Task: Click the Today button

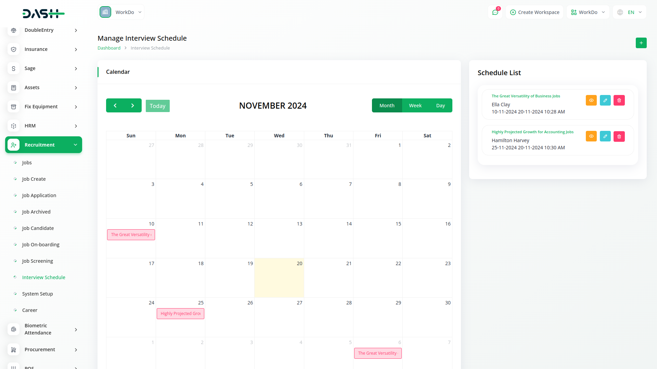Action: pyautogui.click(x=157, y=106)
